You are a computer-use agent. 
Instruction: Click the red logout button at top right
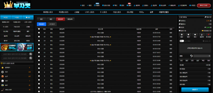pyautogui.click(x=204, y=6)
